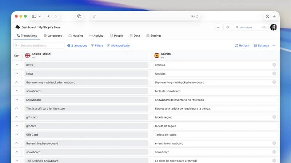This screenshot has width=291, height=163.
Task: Edit the Spanish field 'tabla de snowboard'
Action: coord(215,91)
